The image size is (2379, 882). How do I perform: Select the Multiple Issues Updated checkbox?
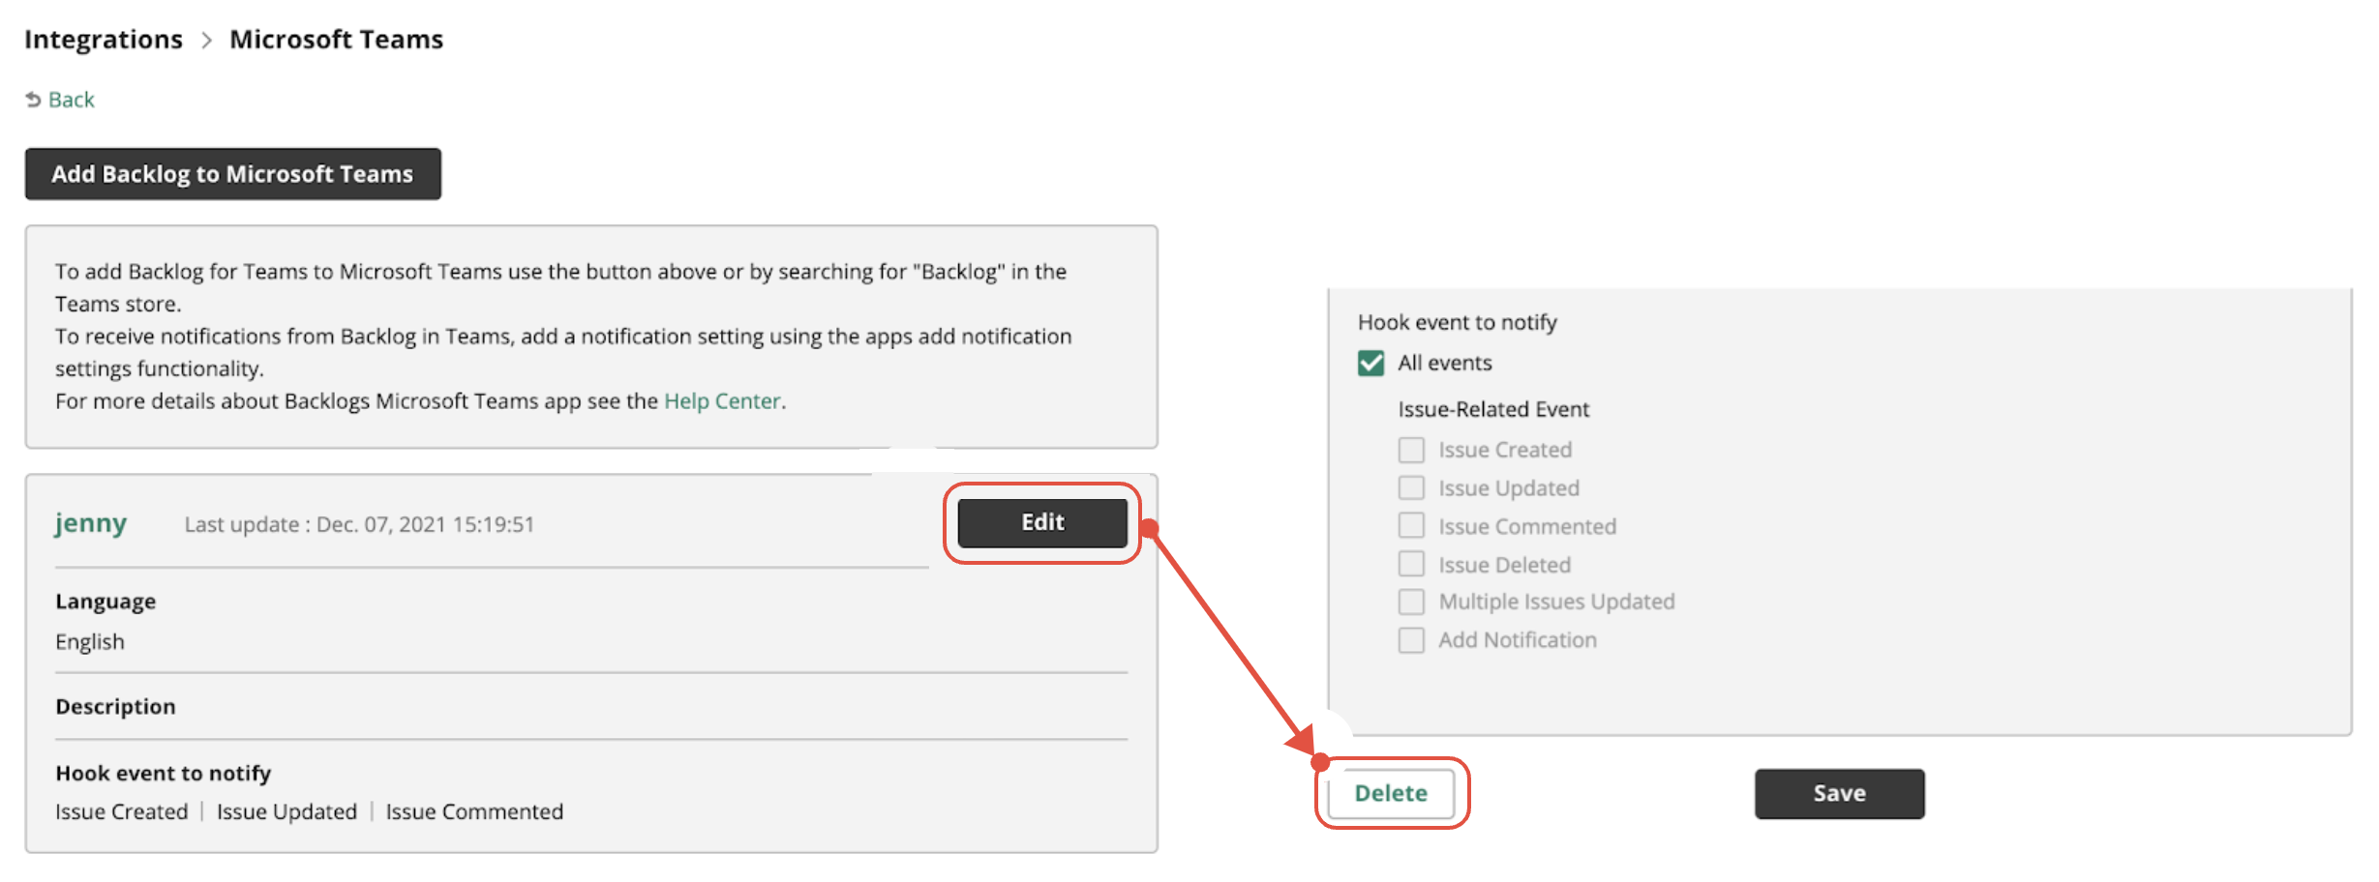point(1411,602)
